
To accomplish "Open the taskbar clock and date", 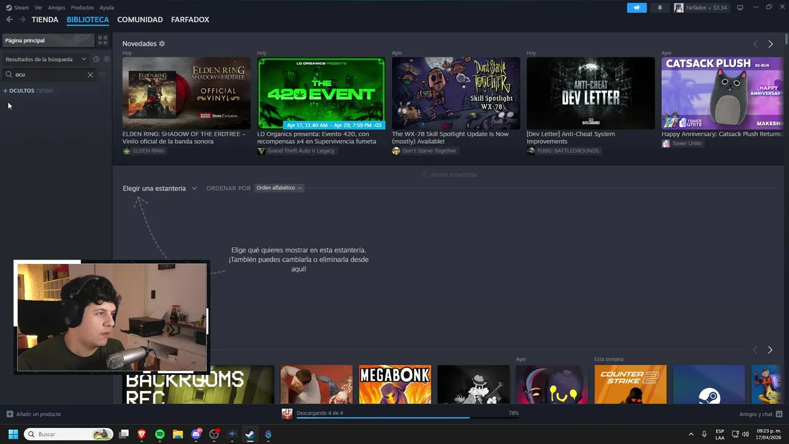I will [769, 434].
